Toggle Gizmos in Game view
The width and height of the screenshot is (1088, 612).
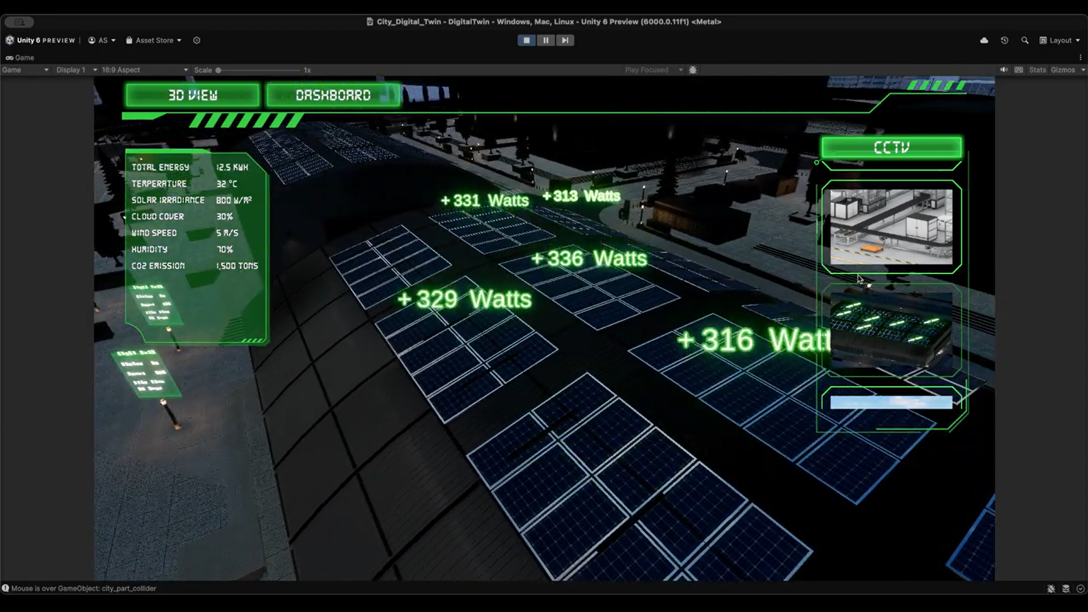1062,70
